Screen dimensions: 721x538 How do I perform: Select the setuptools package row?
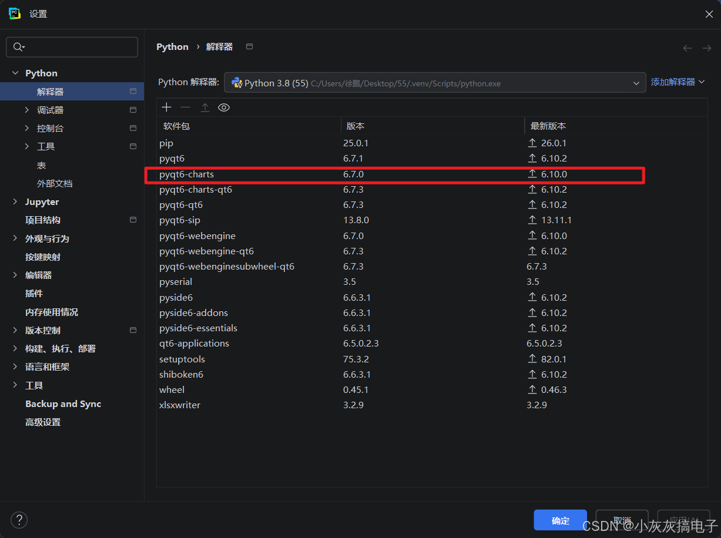tap(432, 359)
